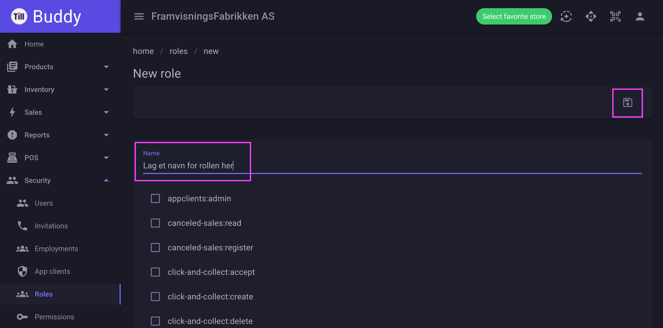Tick the click-and-collect:accept checkbox

coord(155,272)
